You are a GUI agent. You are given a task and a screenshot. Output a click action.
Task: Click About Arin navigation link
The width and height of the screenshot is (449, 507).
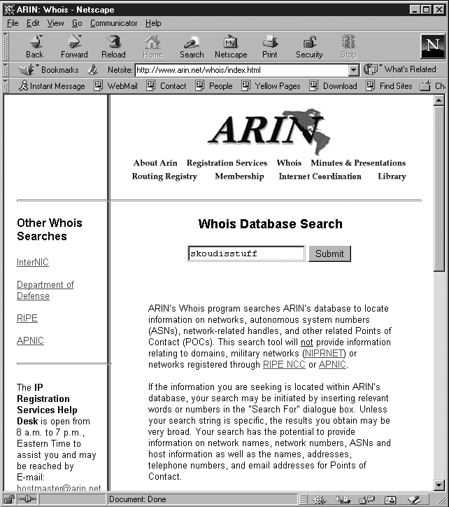point(155,163)
